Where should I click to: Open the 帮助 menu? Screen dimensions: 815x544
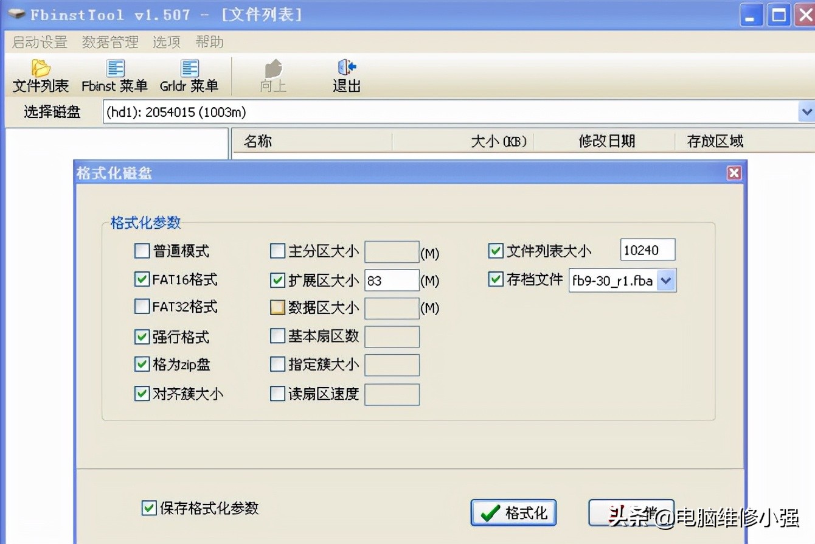(210, 41)
